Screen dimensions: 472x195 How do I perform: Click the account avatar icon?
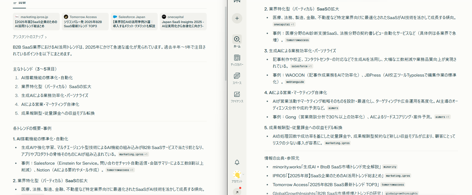[x=237, y=175]
